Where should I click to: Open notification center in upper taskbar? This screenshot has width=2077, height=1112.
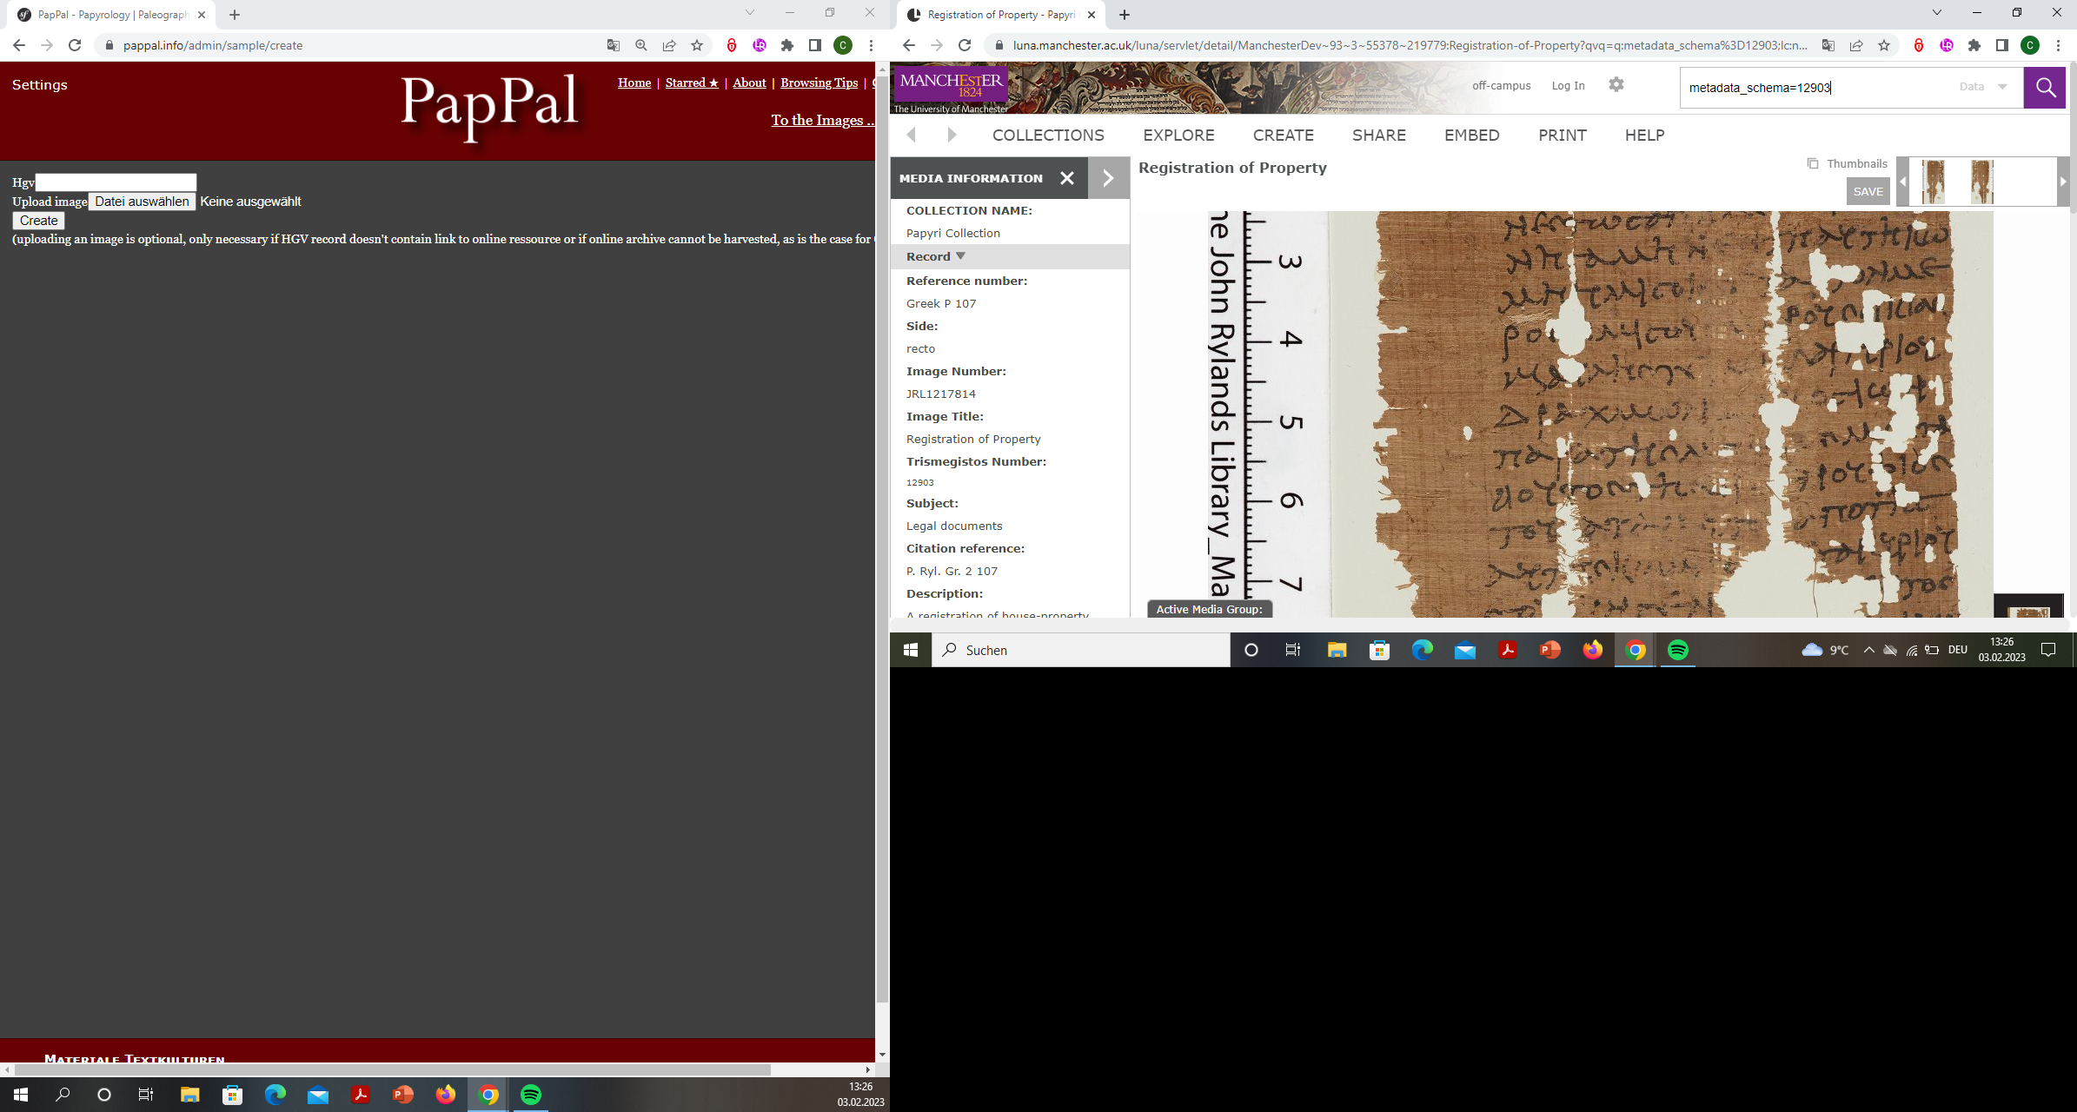tap(2048, 650)
